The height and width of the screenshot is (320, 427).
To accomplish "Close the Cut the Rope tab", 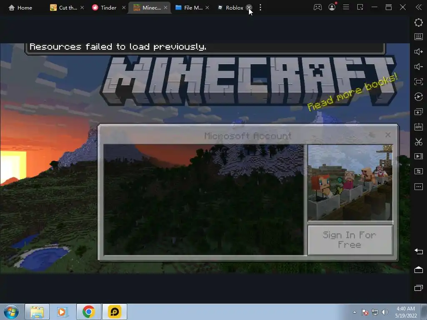I will [x=82, y=7].
